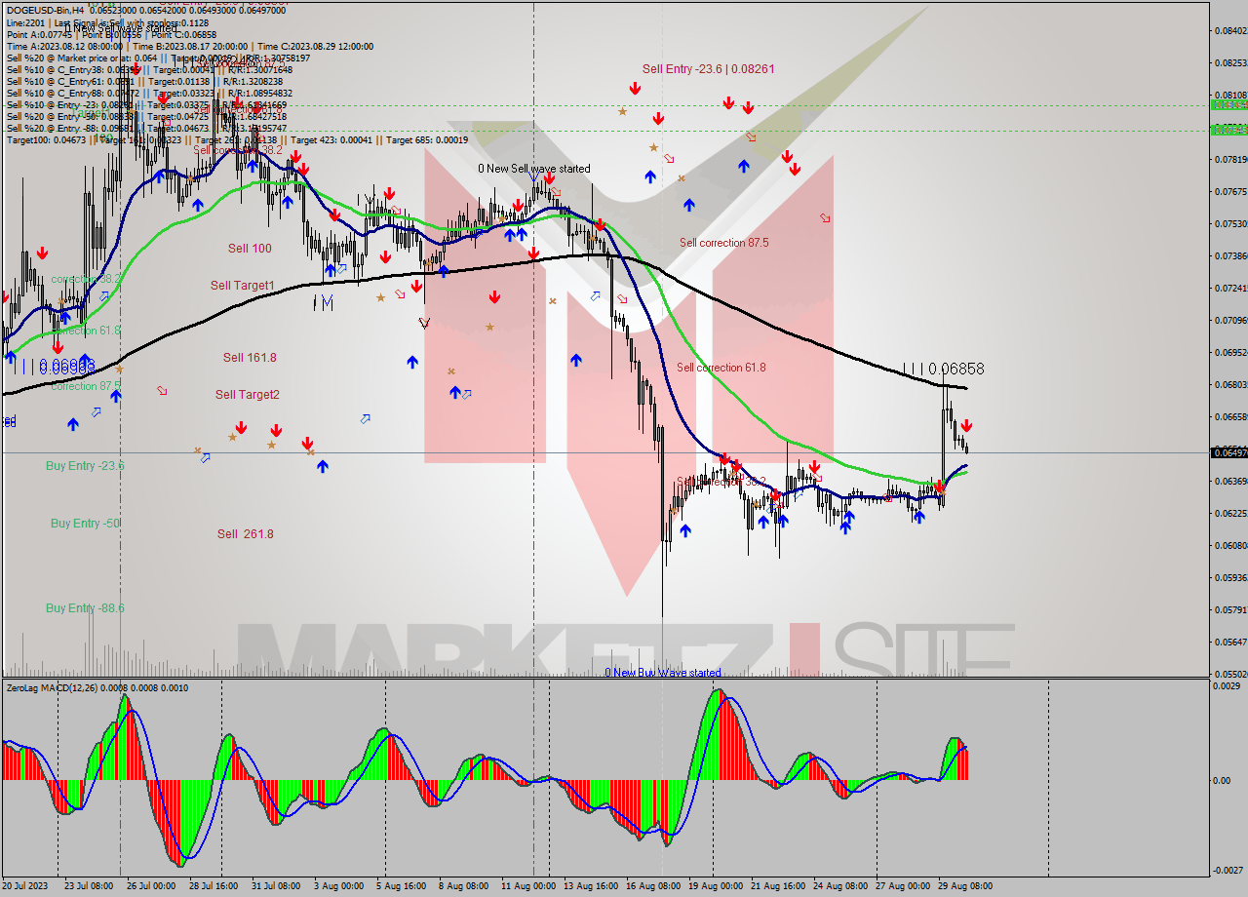
Task: Click the current price tag 0.06497
Action: click(1228, 452)
